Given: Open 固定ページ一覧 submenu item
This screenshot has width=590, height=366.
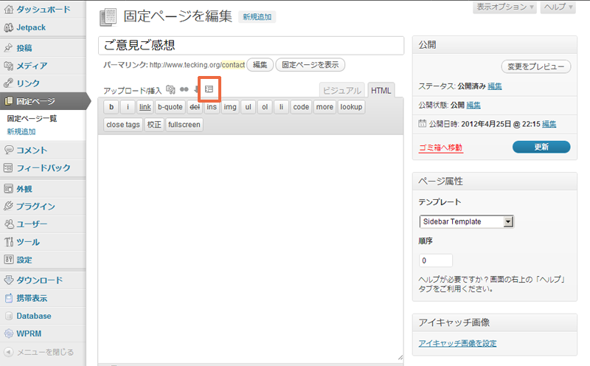Looking at the screenshot, I should 32,118.
